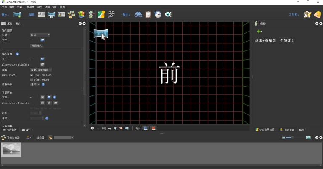Toggle the Start on Load checkbox

point(32,75)
